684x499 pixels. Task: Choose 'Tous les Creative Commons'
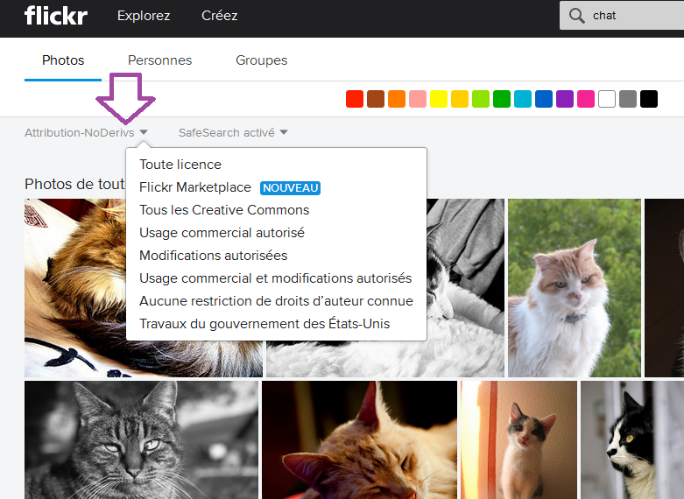224,210
